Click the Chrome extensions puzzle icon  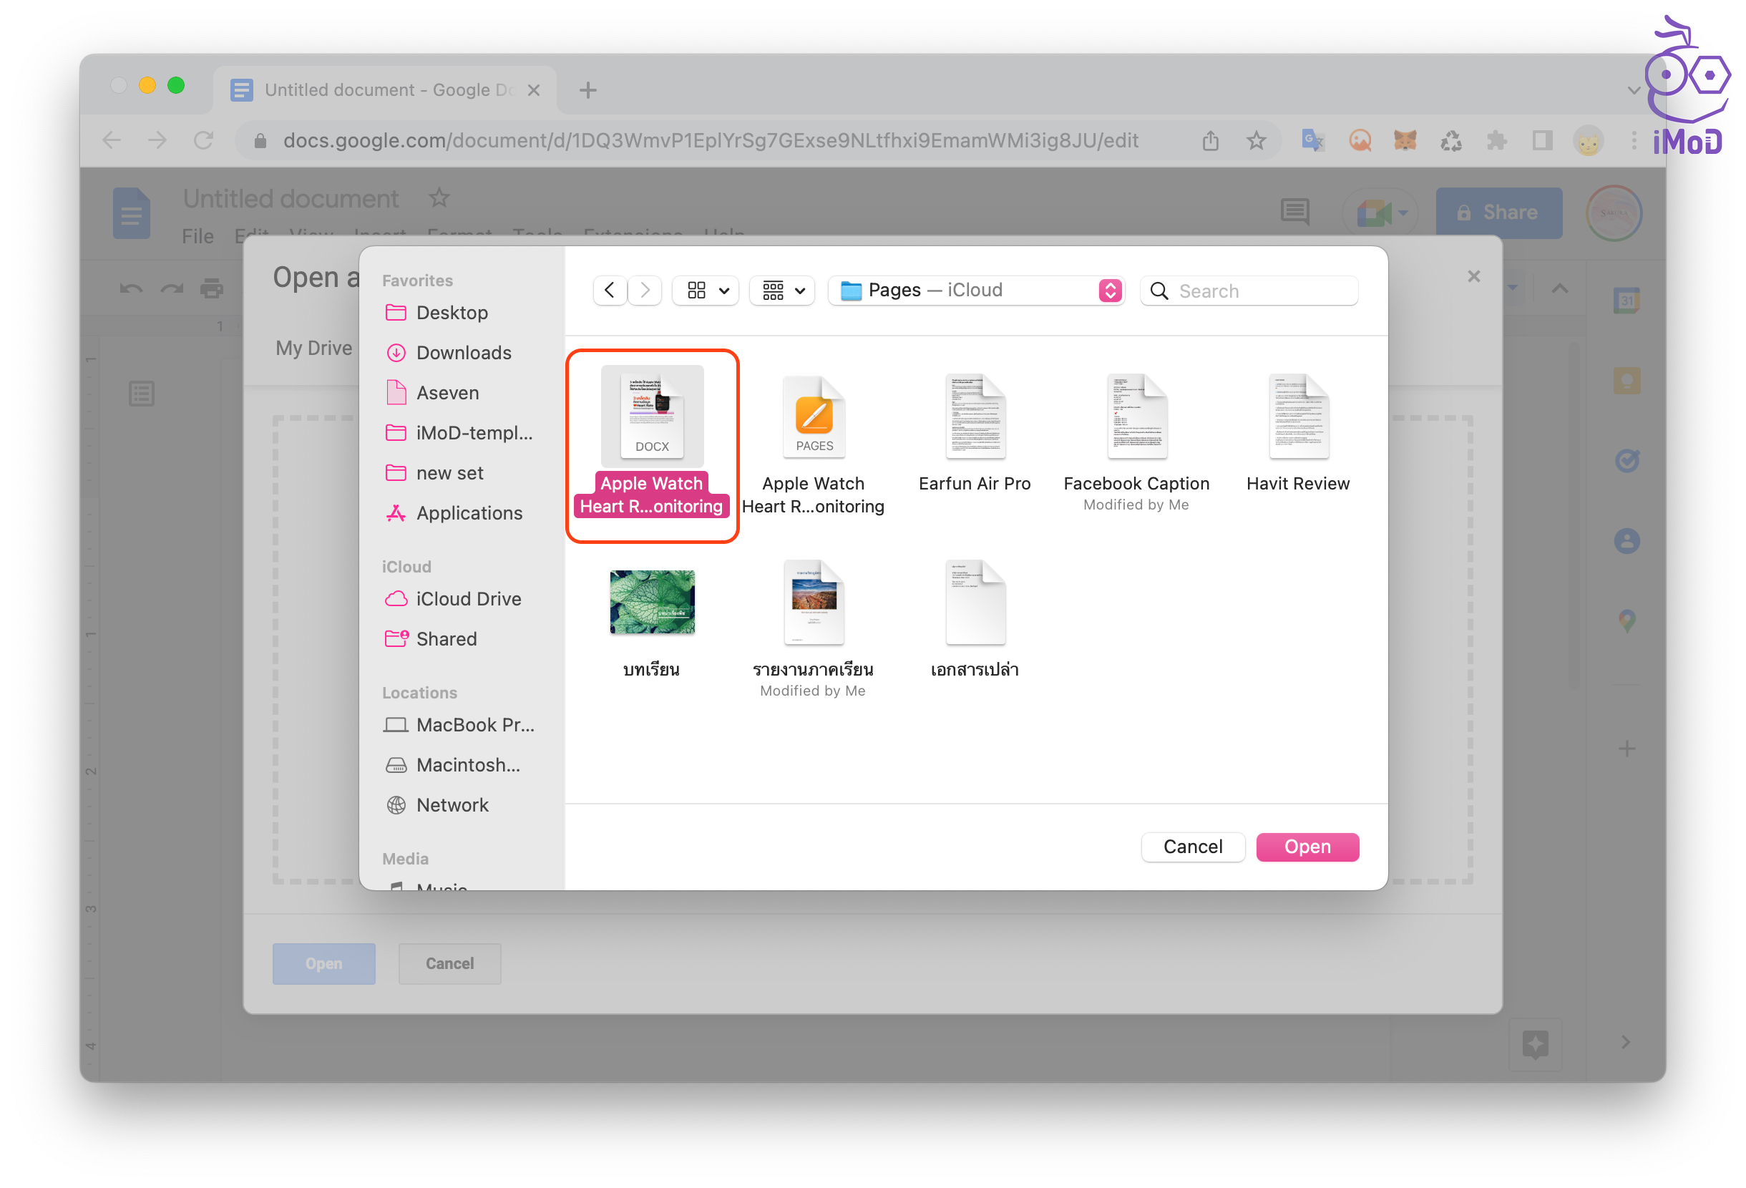pyautogui.click(x=1496, y=140)
